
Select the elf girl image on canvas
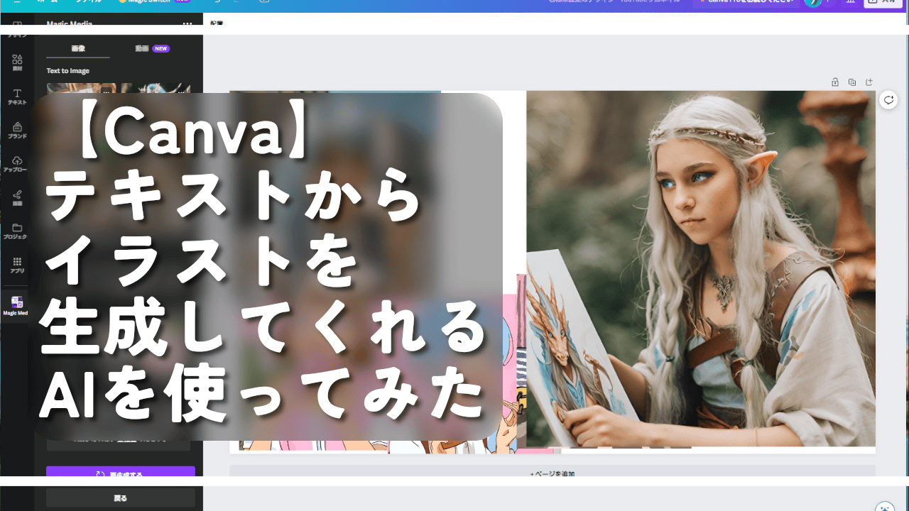(700, 268)
